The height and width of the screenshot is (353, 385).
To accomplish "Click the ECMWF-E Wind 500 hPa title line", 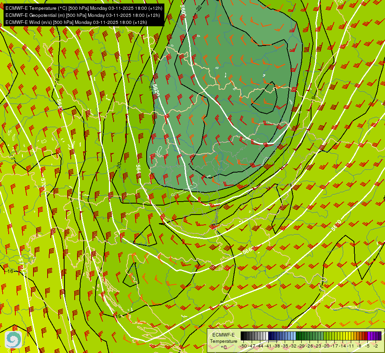I will [x=76, y=22].
